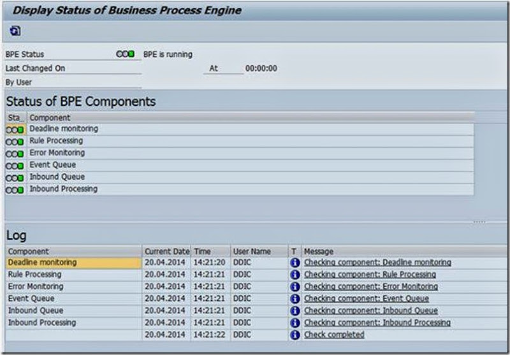Click 'Inbound Processing' cell in Log table
510x355 pixels.
pos(73,323)
